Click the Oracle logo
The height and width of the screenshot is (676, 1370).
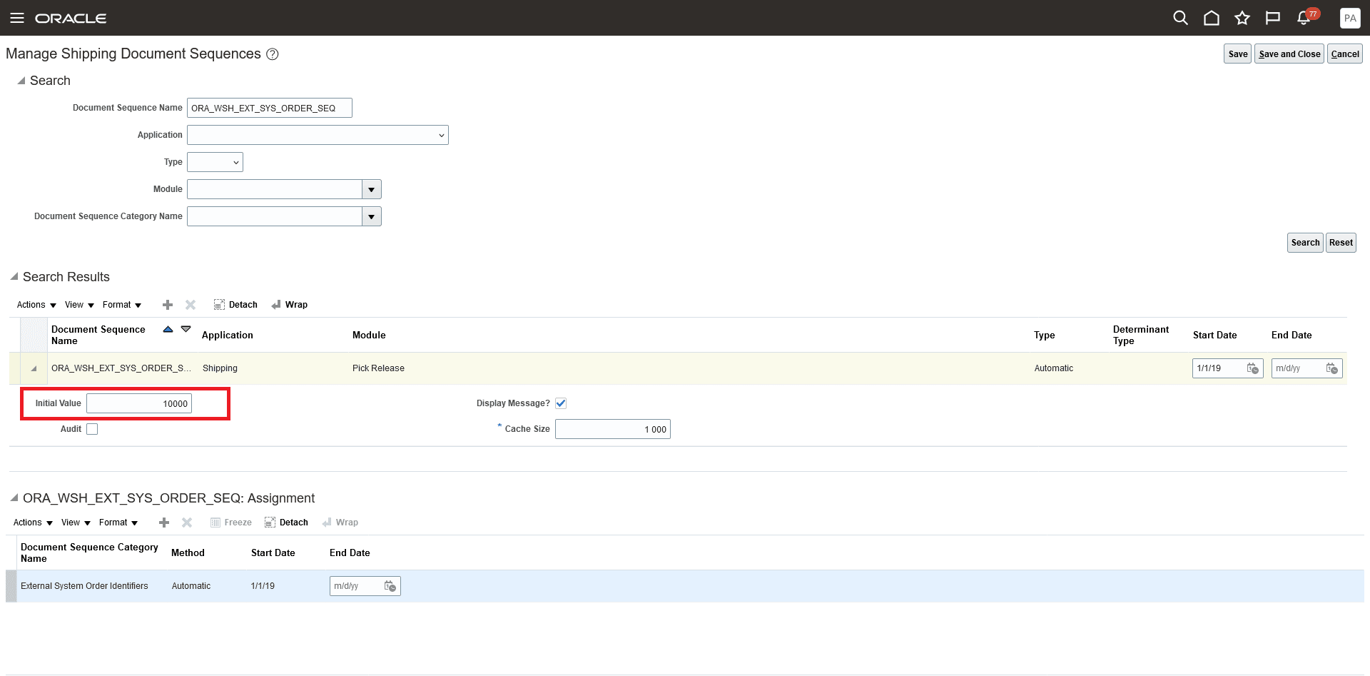(71, 18)
